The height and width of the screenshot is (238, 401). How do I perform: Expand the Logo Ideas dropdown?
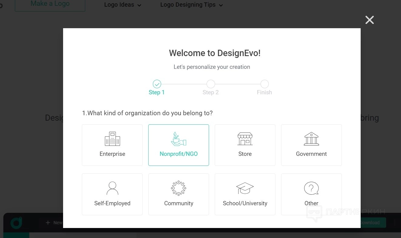click(x=123, y=5)
